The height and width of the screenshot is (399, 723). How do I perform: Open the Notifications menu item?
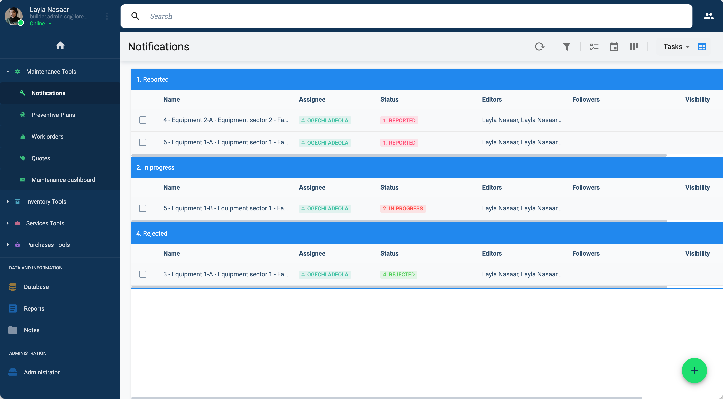(x=60, y=93)
